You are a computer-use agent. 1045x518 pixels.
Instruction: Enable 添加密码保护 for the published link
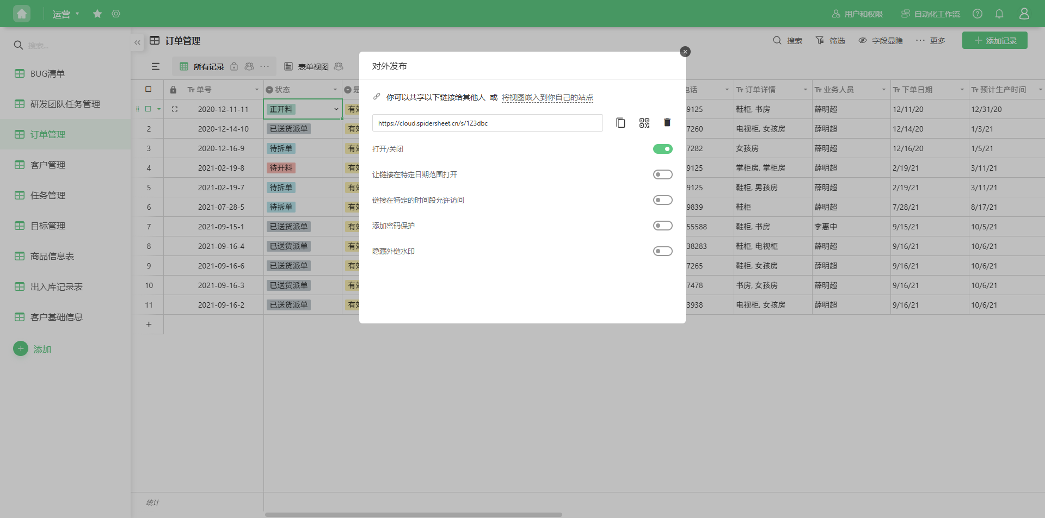coord(663,225)
